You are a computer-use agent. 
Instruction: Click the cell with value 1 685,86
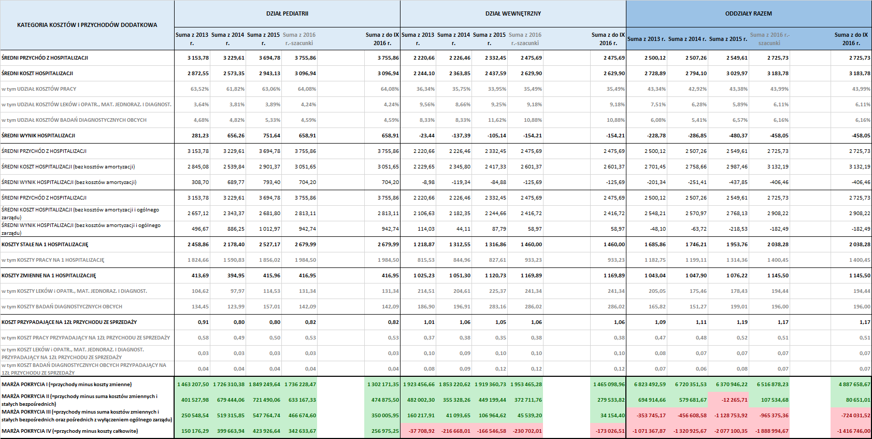647,245
